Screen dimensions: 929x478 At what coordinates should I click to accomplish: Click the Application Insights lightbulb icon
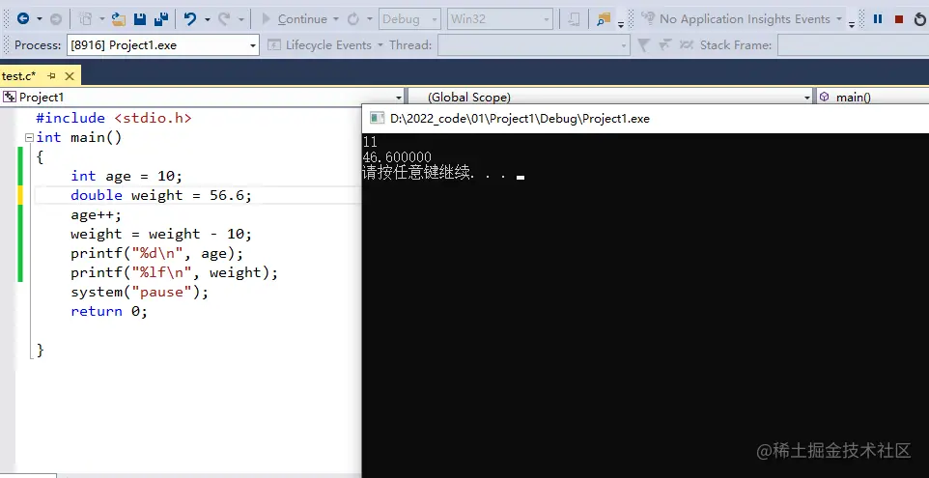coord(649,19)
